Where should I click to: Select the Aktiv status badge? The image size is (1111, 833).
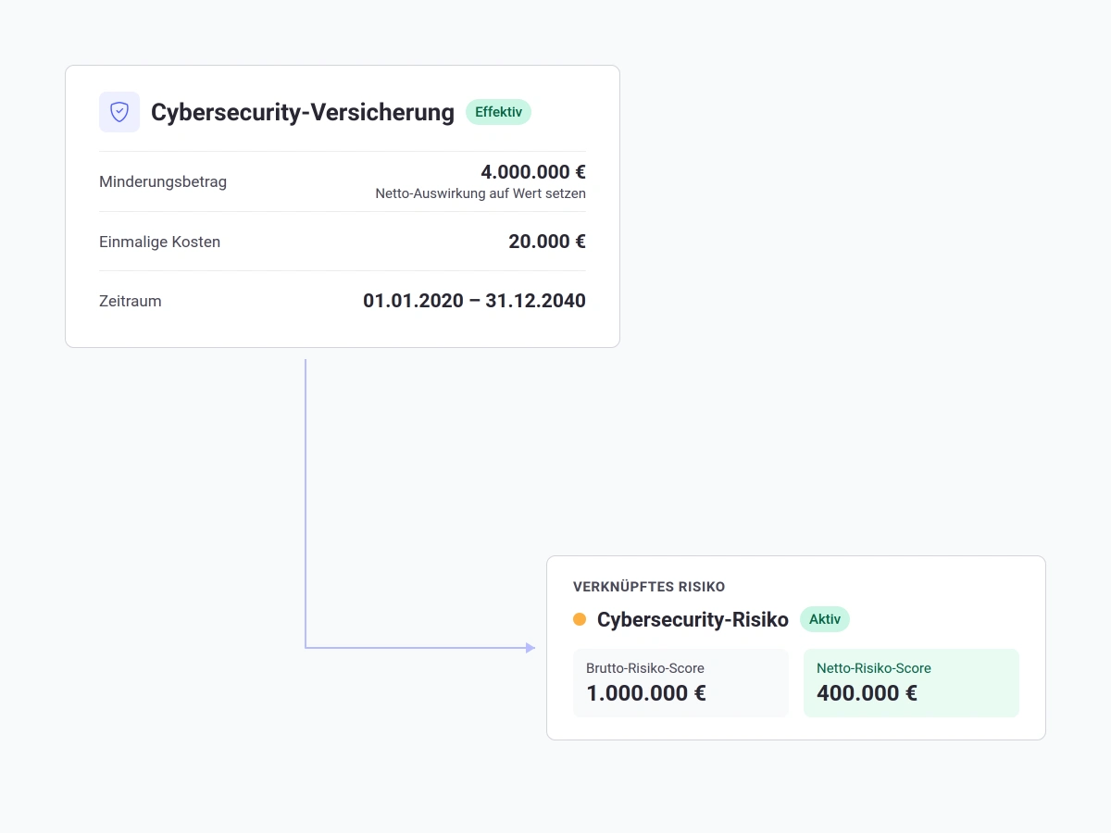click(825, 619)
